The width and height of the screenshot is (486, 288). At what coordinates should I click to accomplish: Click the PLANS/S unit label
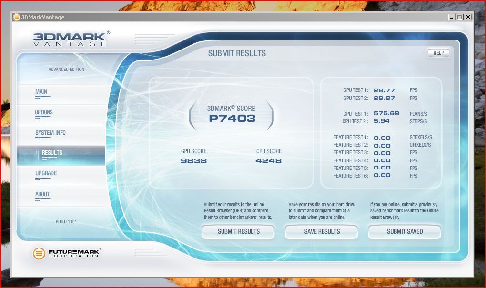coord(418,114)
